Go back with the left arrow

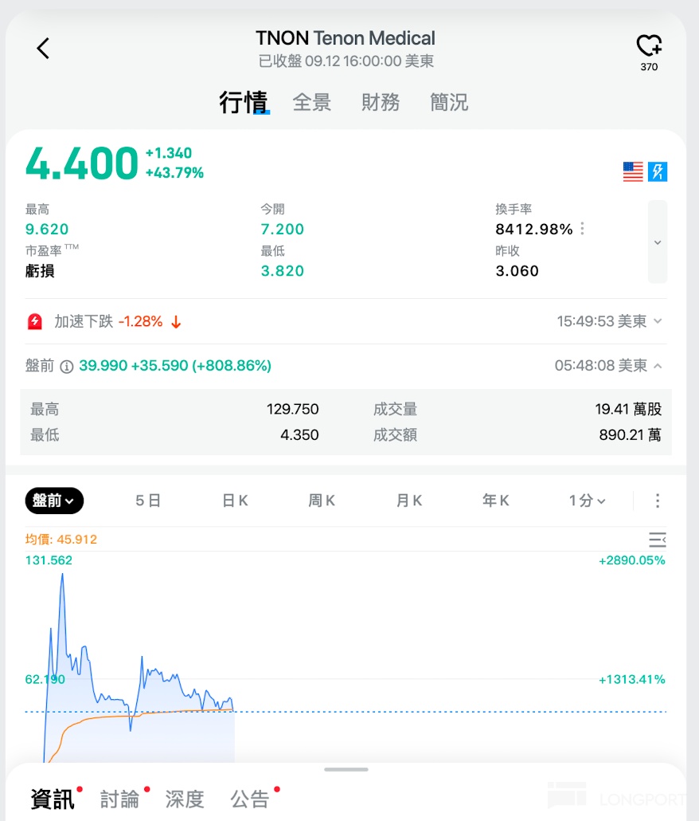[43, 48]
